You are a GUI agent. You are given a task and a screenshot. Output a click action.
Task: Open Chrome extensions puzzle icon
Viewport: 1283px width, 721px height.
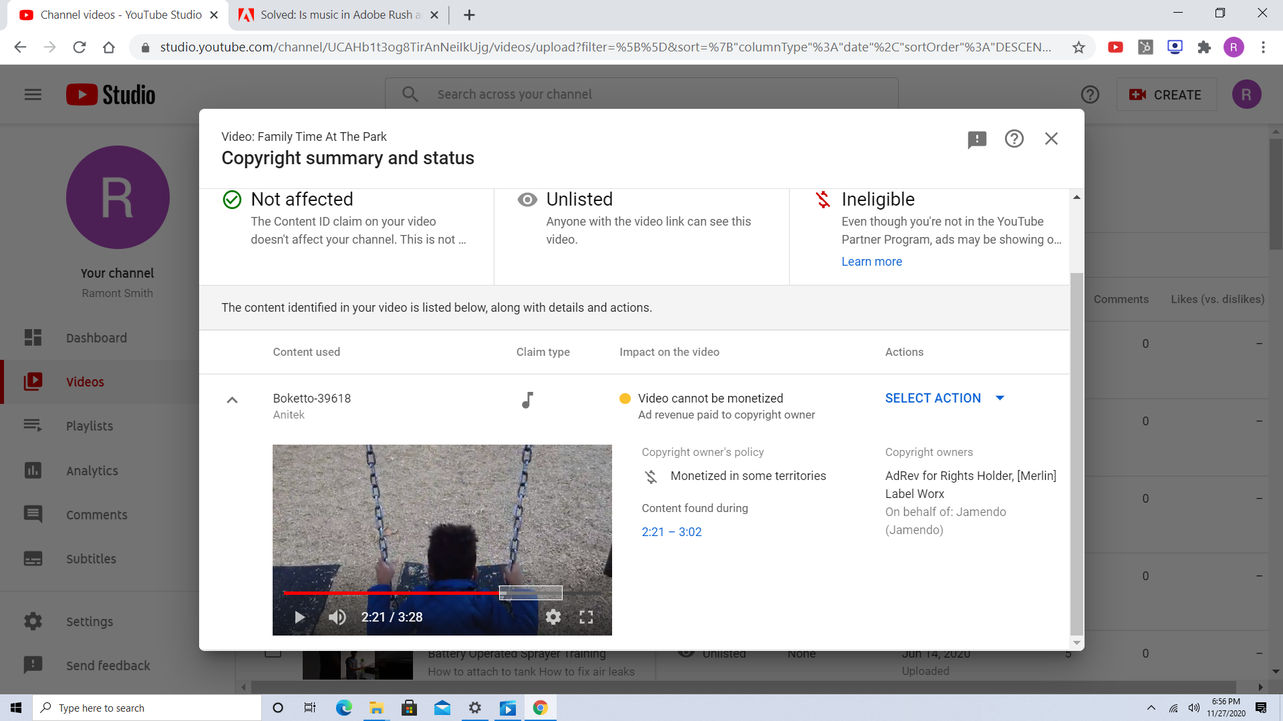[1204, 47]
